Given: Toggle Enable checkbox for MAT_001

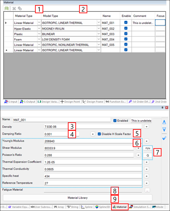Looking at the screenshot, I should pos(126,22).
